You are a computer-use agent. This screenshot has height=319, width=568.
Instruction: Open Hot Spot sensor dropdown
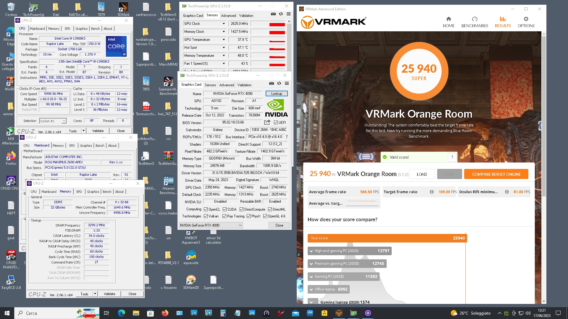pos(224,48)
